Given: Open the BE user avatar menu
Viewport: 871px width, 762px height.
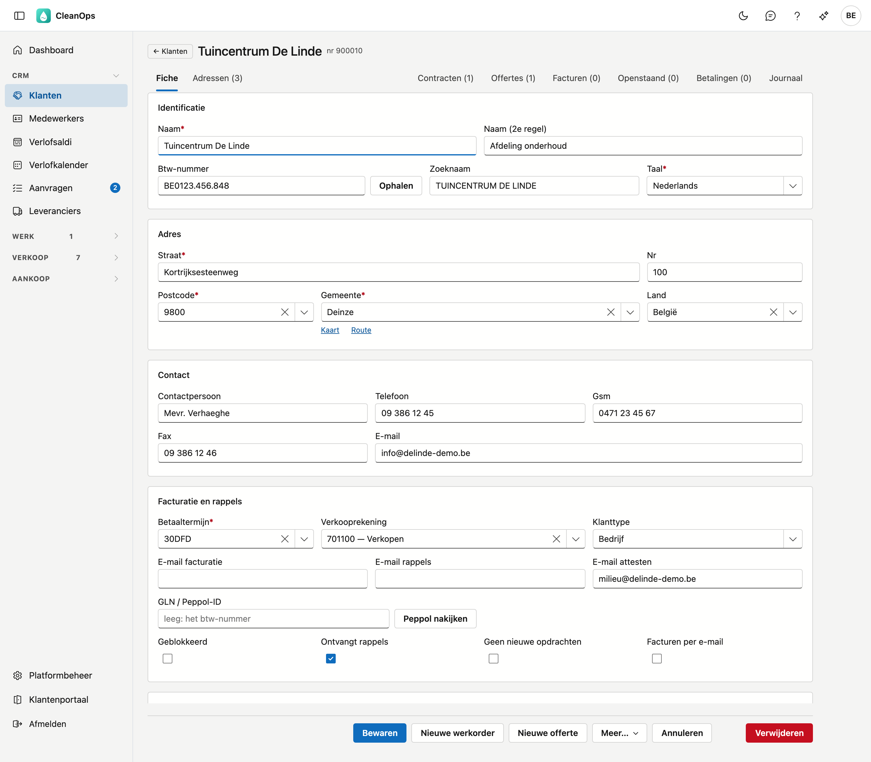Looking at the screenshot, I should click(x=850, y=16).
